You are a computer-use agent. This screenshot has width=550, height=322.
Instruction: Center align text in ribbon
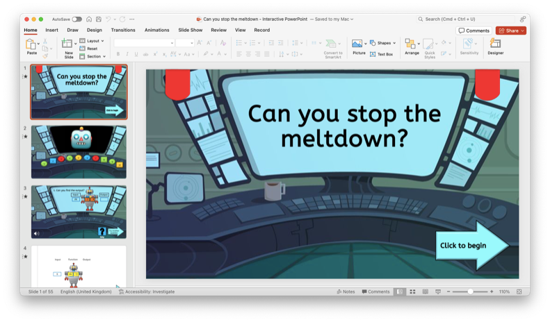(248, 54)
